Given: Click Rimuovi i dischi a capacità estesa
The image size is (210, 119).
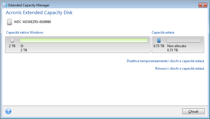Looking at the screenshot, I should [180, 69].
